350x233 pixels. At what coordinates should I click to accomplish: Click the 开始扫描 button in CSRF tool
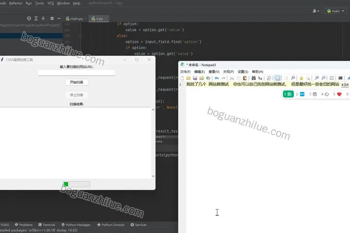77,82
